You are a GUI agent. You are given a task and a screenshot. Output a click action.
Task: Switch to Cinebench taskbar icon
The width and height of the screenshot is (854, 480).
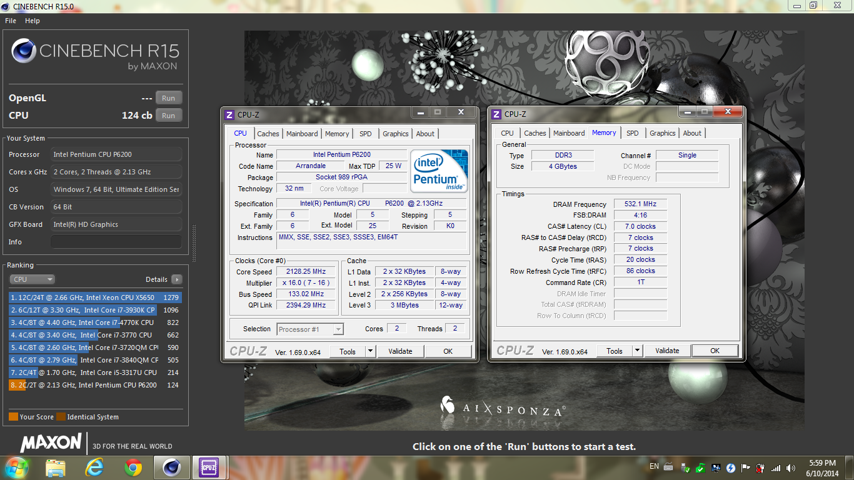click(171, 467)
